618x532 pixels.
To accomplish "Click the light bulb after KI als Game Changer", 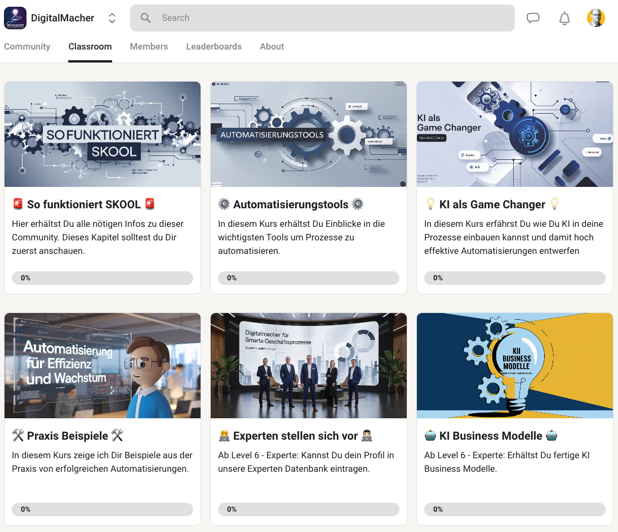I will (x=554, y=204).
